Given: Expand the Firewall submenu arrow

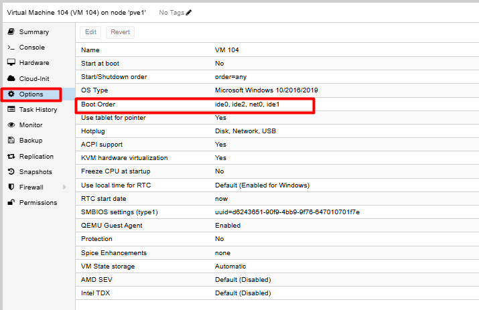Looking at the screenshot, I should point(64,187).
